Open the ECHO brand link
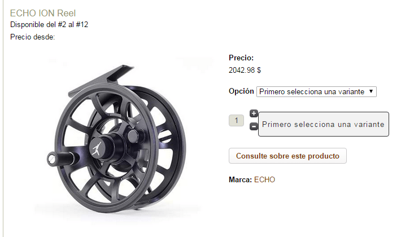Viewport: 414px width, 237px height. click(264, 180)
